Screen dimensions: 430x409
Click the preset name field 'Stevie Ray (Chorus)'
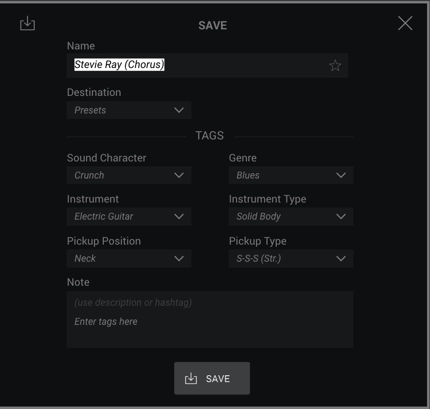pos(207,66)
